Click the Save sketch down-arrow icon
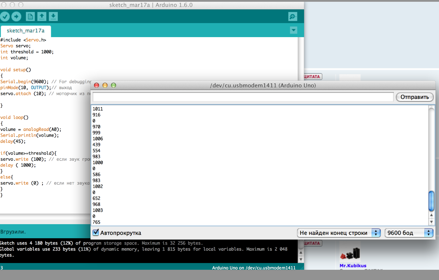 tap(53, 17)
